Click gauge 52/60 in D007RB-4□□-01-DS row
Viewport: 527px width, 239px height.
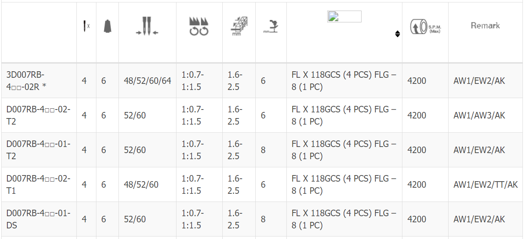point(135,219)
